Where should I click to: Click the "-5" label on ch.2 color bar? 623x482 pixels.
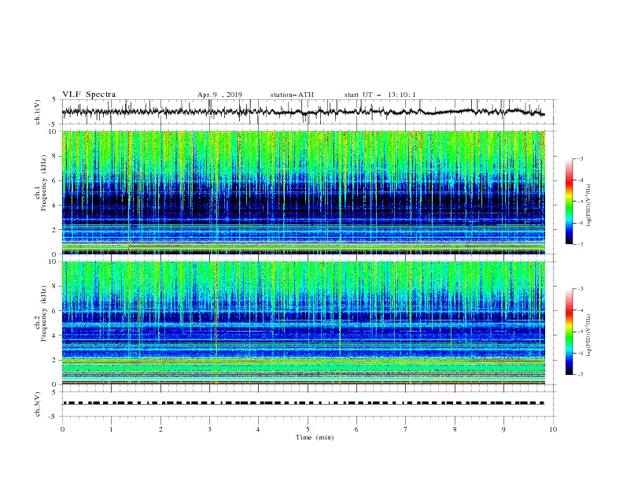(580, 332)
